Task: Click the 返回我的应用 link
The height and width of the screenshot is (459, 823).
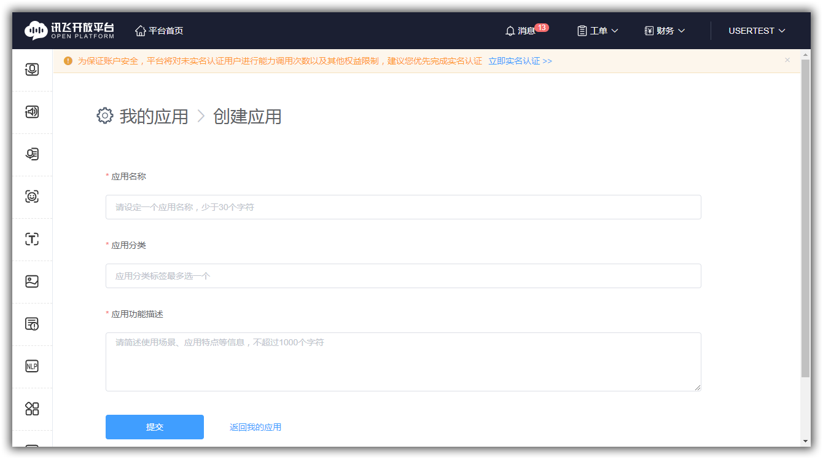Action: pyautogui.click(x=255, y=427)
